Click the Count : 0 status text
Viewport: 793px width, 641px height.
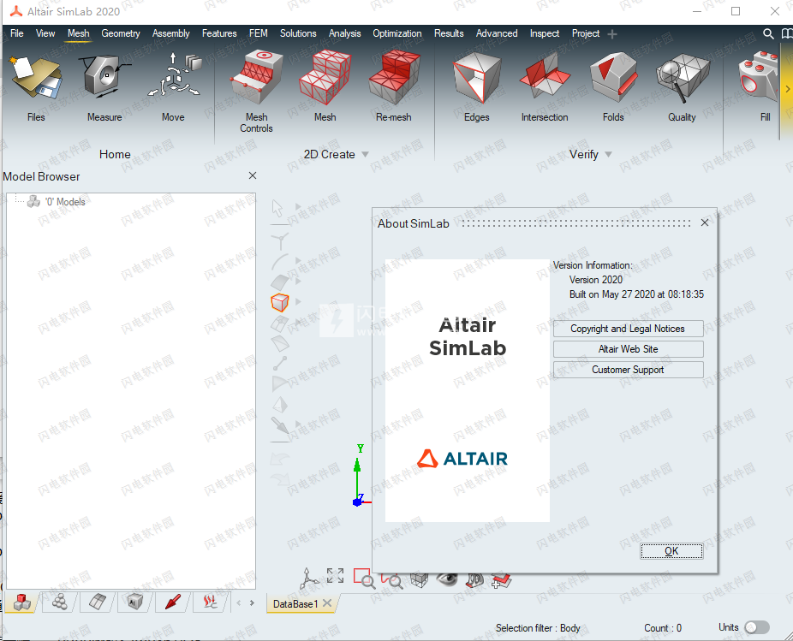pos(663,628)
